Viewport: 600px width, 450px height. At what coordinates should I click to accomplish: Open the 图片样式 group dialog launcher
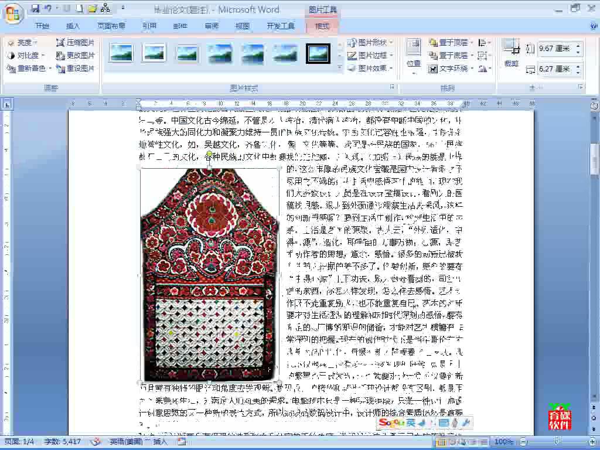click(x=392, y=87)
